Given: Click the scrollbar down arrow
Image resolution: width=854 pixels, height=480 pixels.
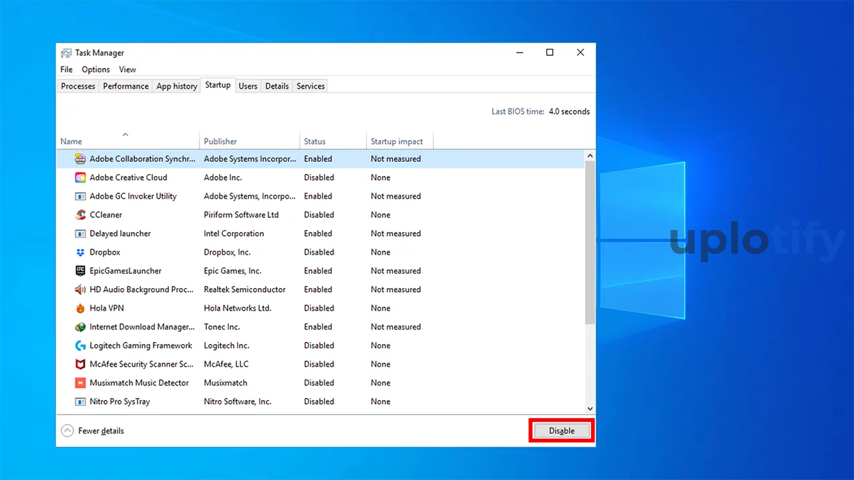Looking at the screenshot, I should click(x=590, y=408).
